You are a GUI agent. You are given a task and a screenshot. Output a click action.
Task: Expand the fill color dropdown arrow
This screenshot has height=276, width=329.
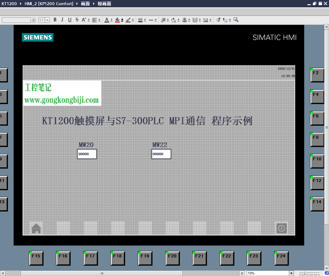tap(122, 20)
